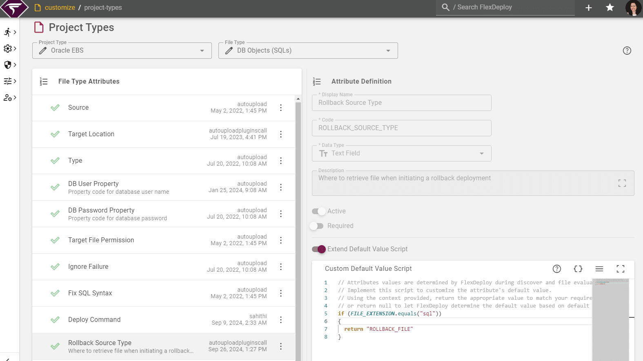Click the curly braces variables icon
This screenshot has width=643, height=361.
(578, 269)
